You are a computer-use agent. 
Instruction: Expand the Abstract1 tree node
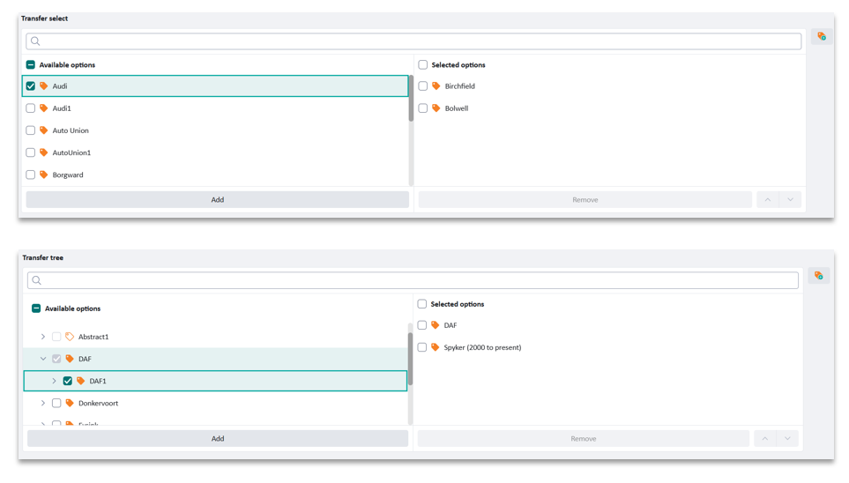coord(43,337)
